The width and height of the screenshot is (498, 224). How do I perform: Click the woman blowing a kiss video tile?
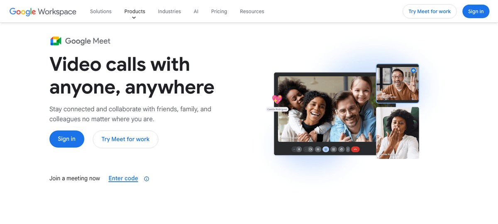[x=398, y=133]
